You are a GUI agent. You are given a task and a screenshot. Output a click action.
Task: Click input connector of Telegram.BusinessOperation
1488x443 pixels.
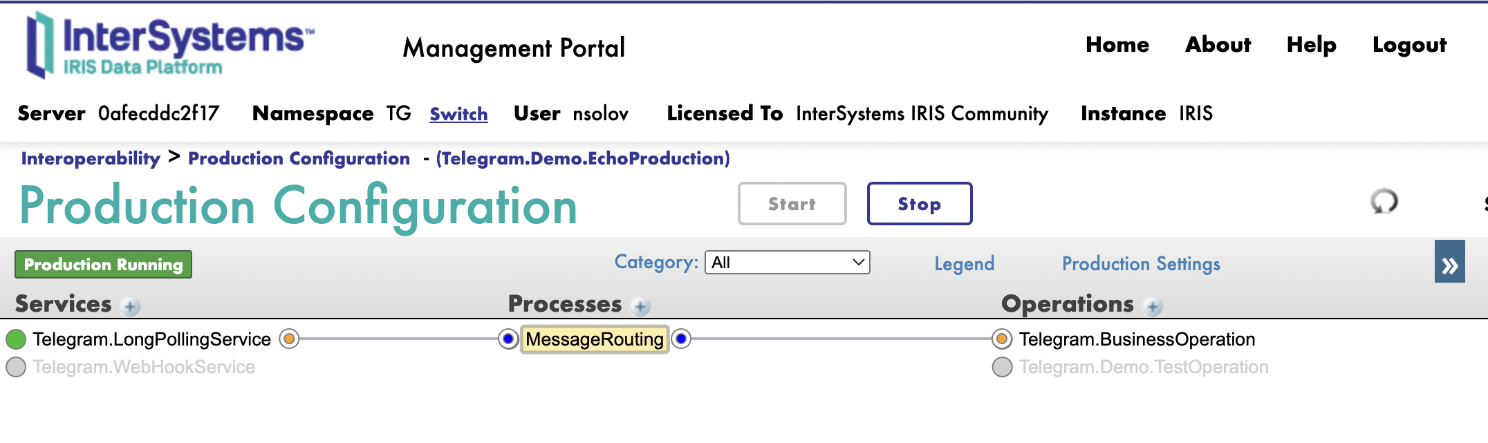coord(1001,339)
